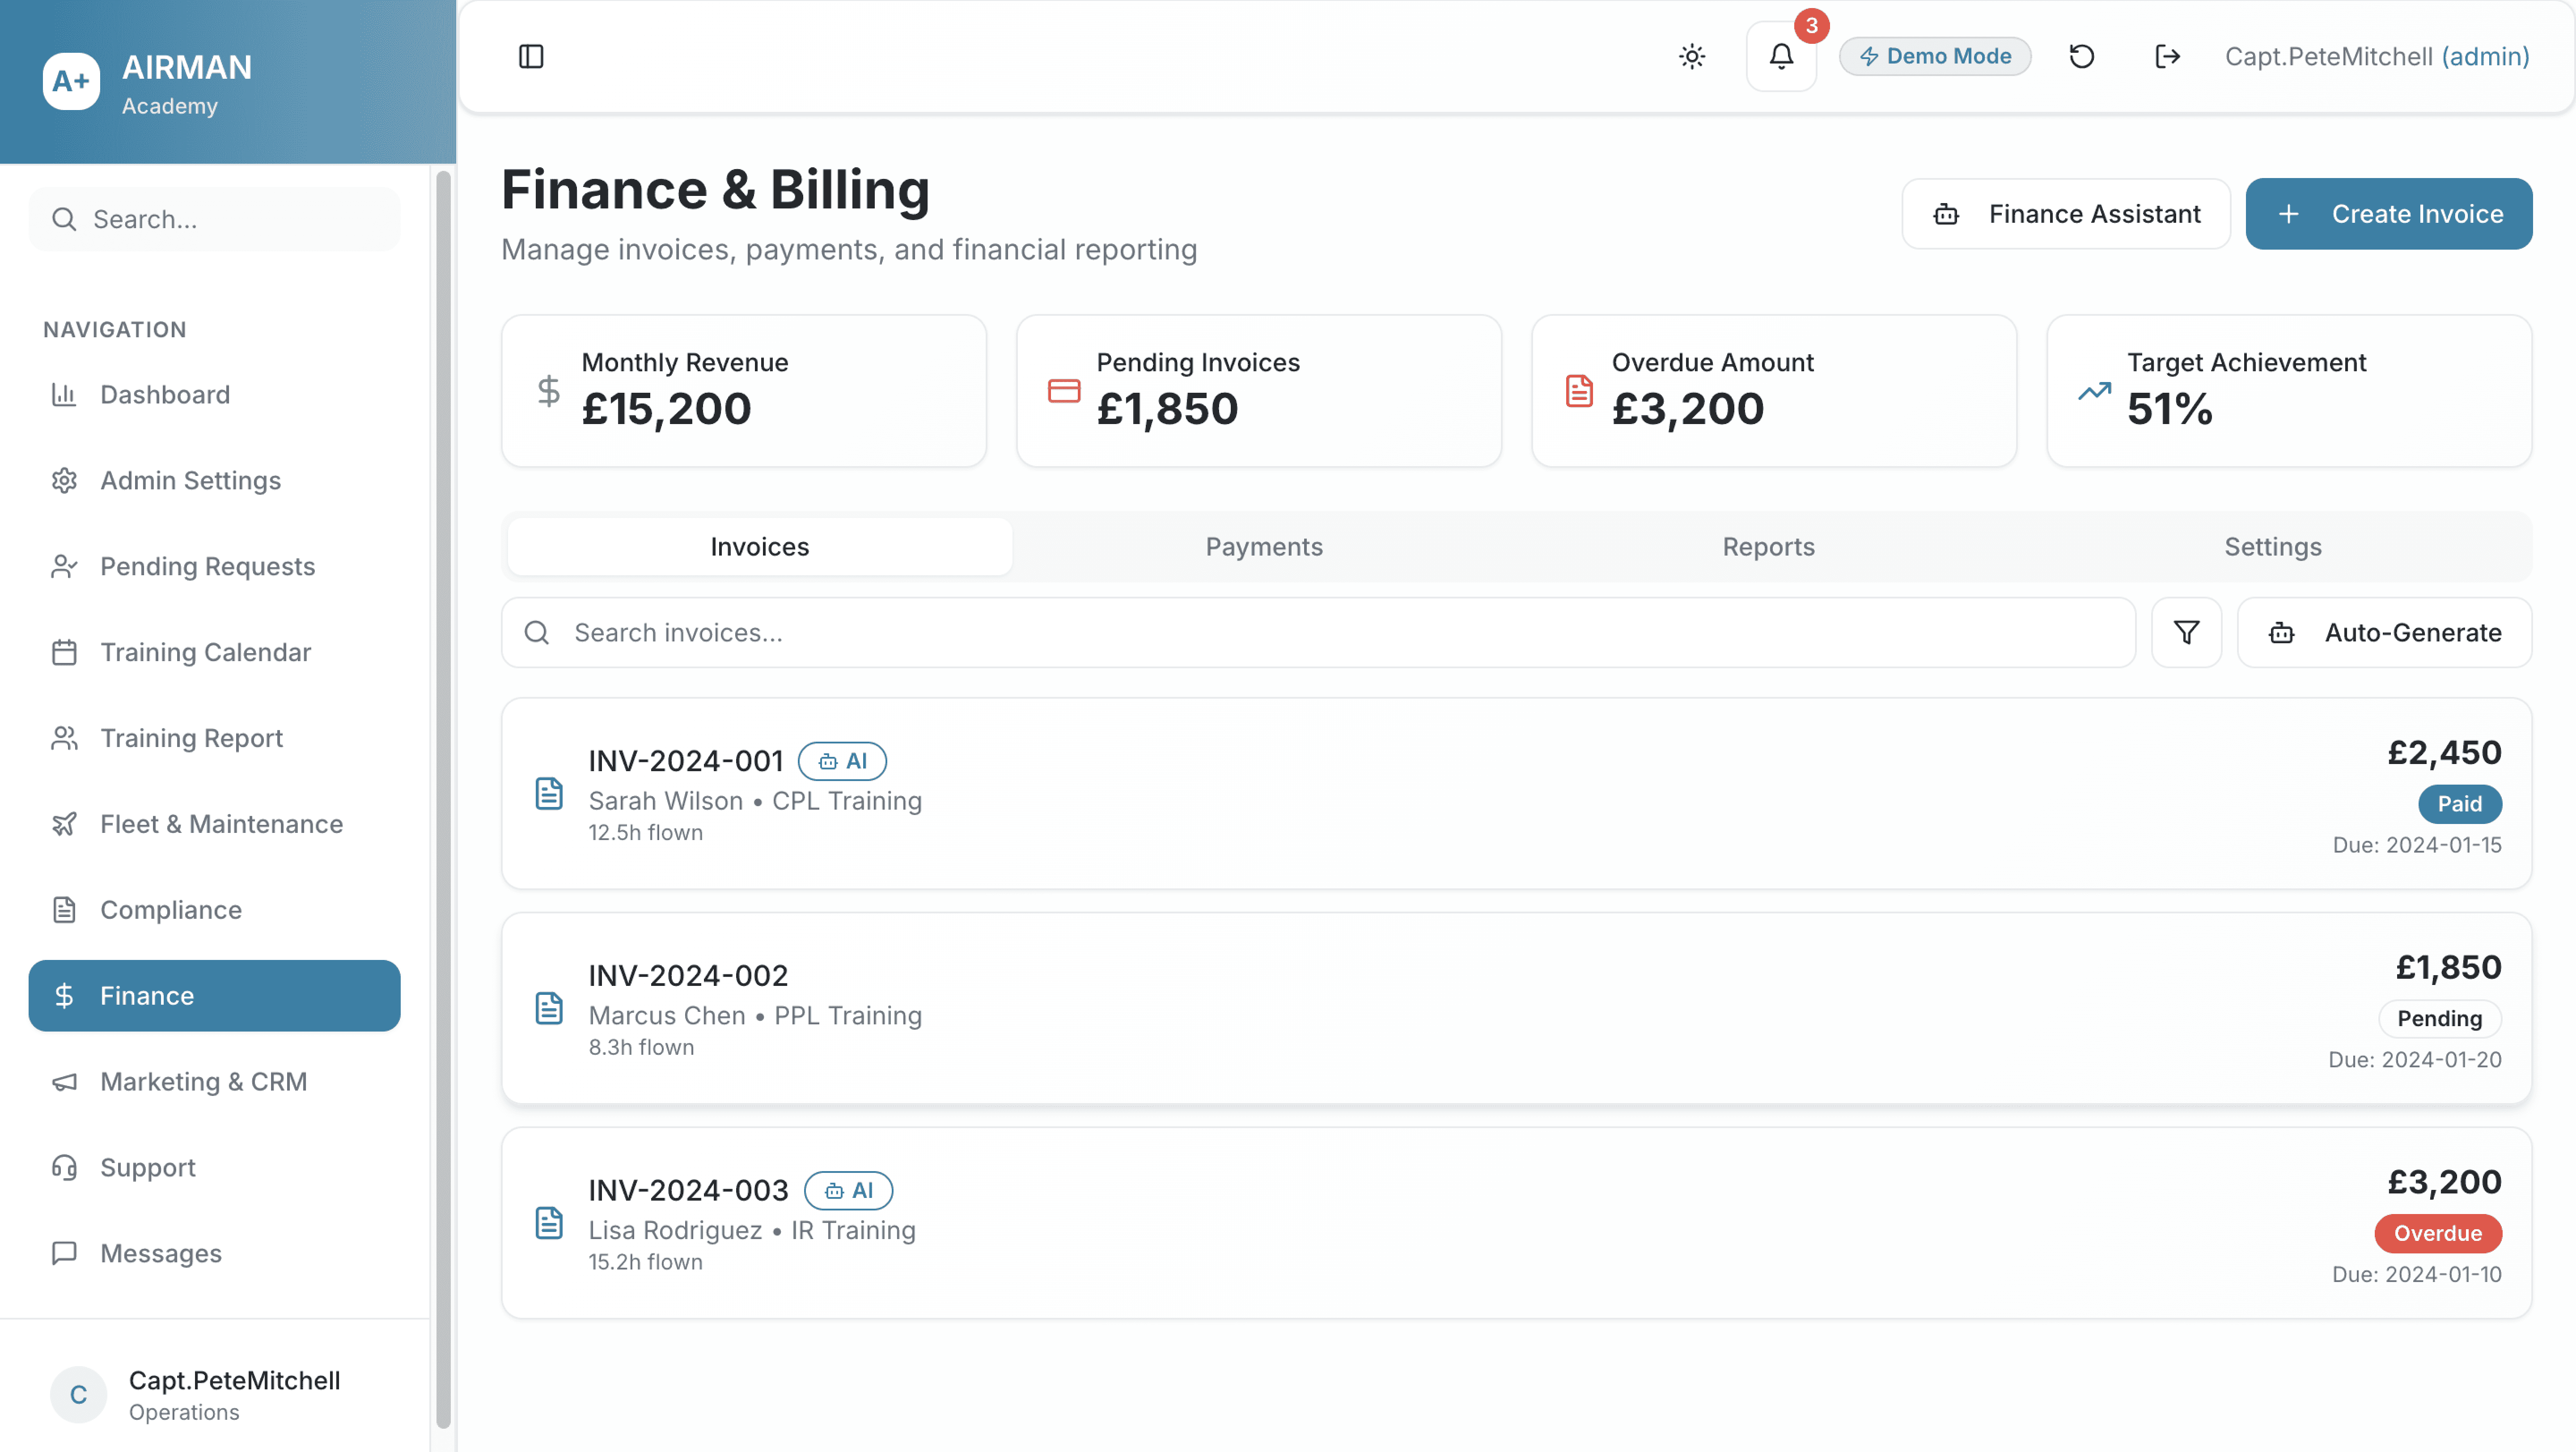Viewport: 2576px width, 1452px height.
Task: Toggle the Demo Mode badge
Action: [1935, 57]
